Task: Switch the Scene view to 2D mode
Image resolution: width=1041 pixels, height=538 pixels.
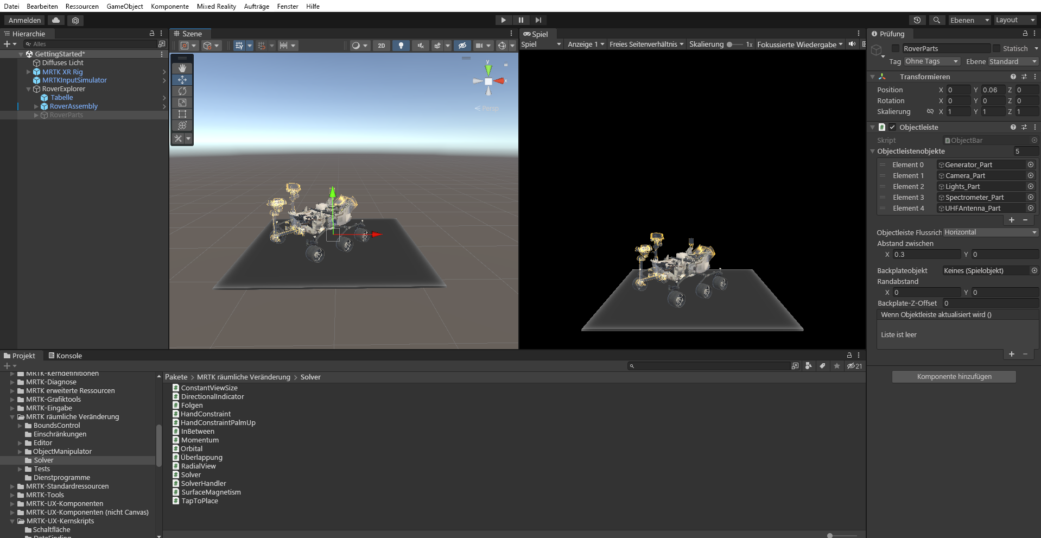Action: pos(382,46)
